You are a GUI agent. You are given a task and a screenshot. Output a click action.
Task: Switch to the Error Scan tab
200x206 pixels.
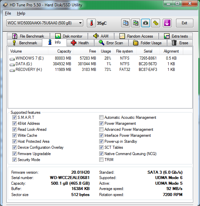point(111,43)
